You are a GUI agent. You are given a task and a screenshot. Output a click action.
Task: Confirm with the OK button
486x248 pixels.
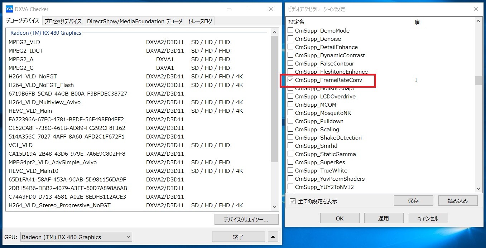point(340,218)
